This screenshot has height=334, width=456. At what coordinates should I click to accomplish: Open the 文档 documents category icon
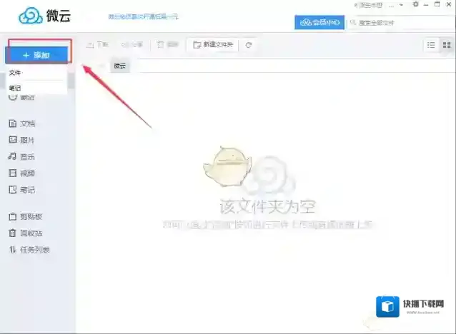[x=12, y=123]
